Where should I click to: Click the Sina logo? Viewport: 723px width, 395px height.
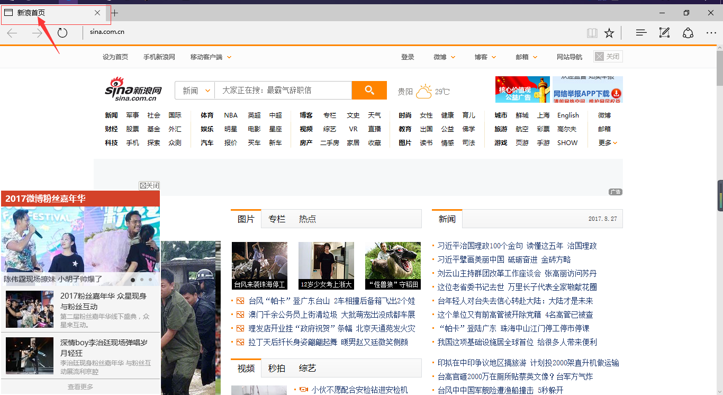(x=133, y=89)
